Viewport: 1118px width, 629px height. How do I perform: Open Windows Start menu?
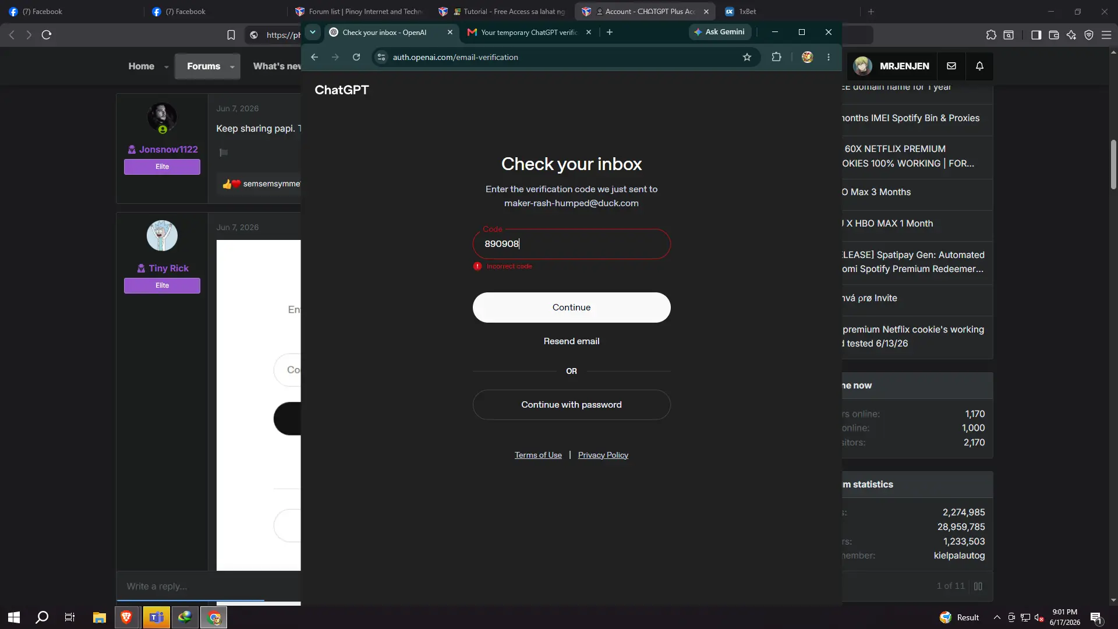click(14, 617)
